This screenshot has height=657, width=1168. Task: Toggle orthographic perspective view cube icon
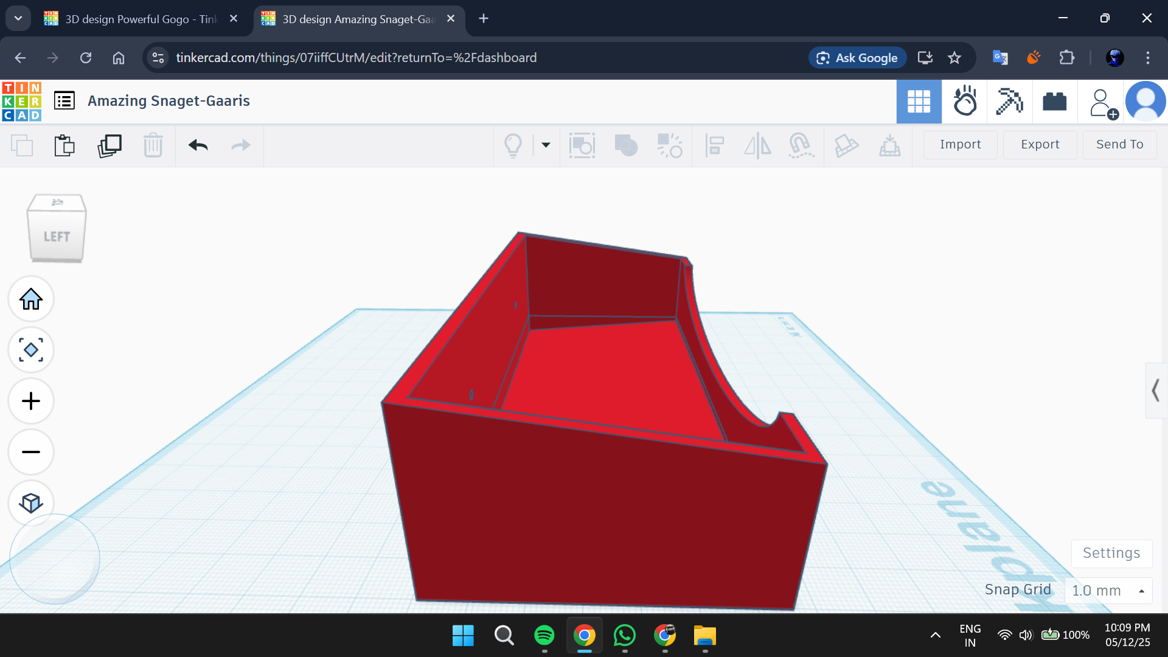31,502
